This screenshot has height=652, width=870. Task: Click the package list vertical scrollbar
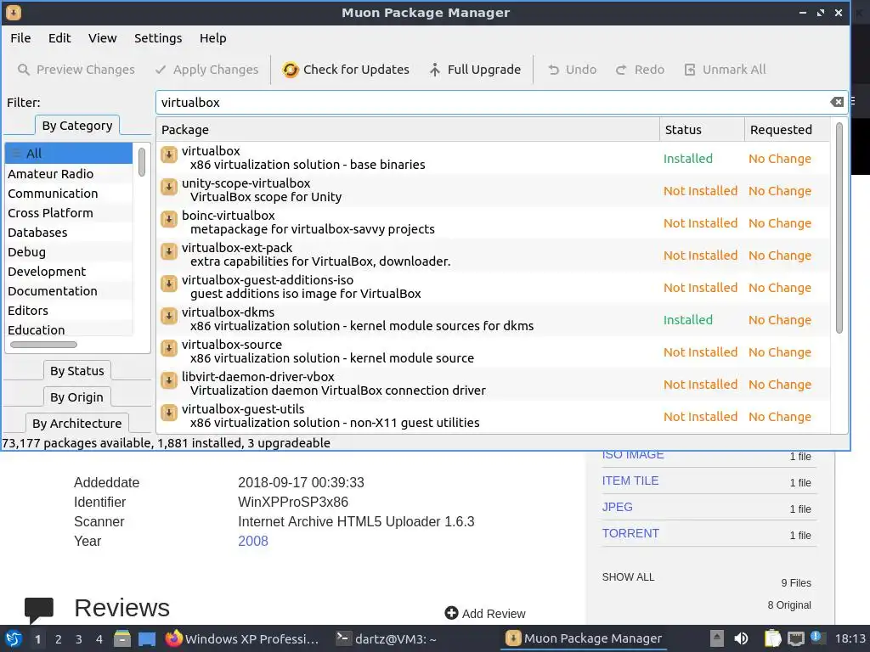click(839, 228)
